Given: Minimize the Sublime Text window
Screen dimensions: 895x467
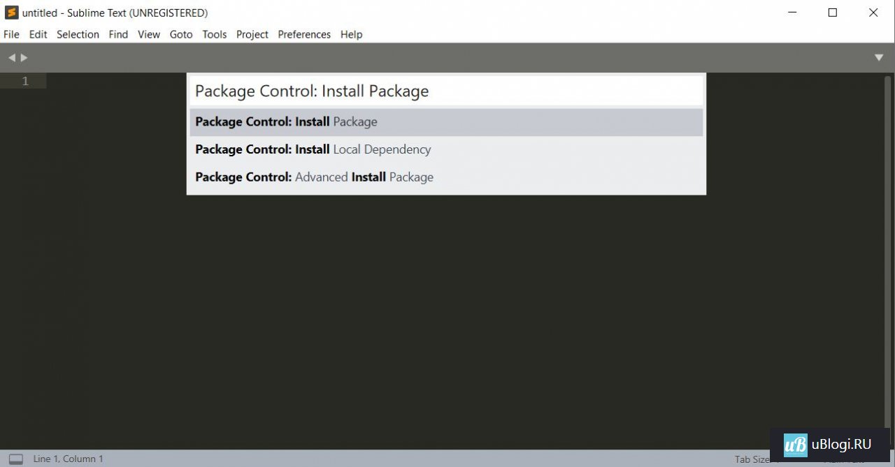Looking at the screenshot, I should click(792, 13).
